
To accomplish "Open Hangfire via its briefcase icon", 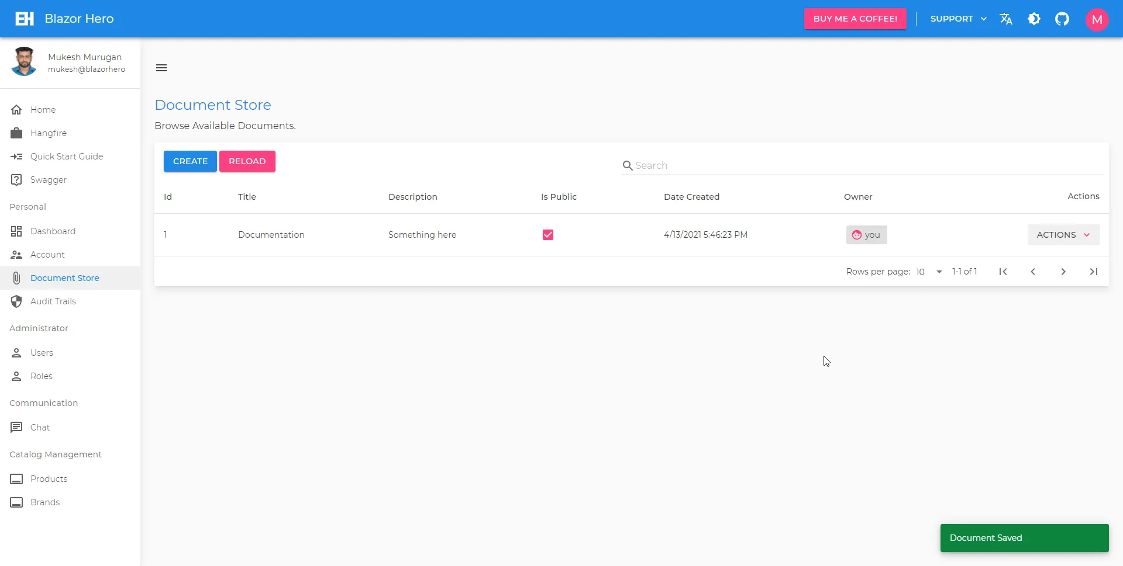I will click(16, 133).
